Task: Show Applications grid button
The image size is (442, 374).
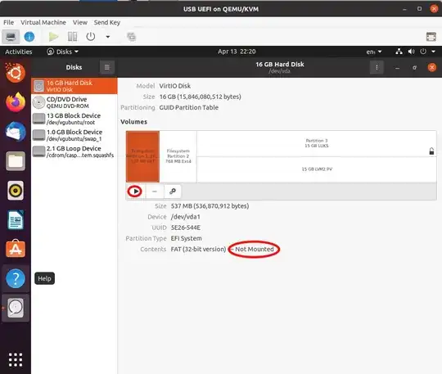Action: click(x=16, y=360)
